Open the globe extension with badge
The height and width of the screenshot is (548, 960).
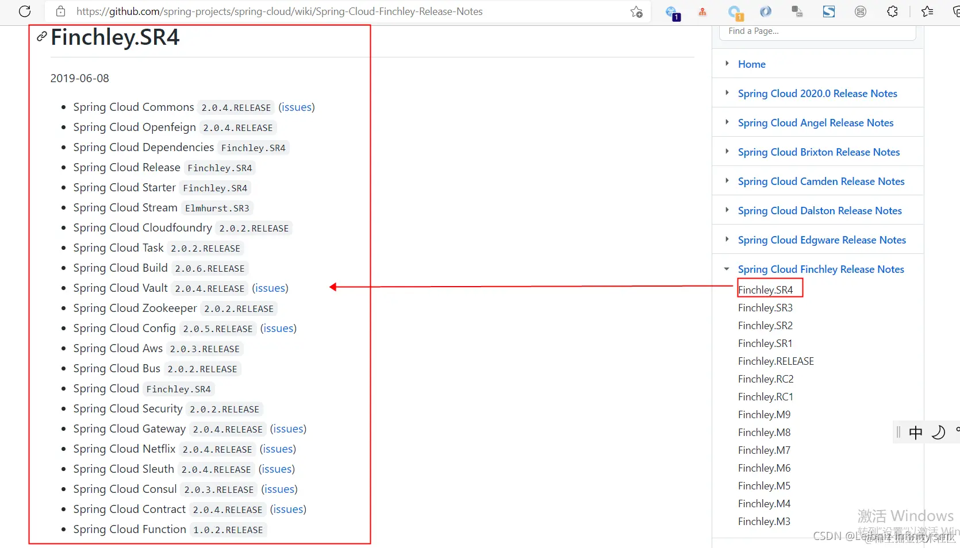[x=672, y=13]
